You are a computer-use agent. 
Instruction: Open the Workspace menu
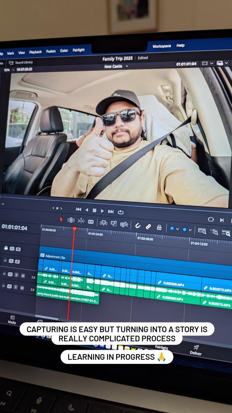pyautogui.click(x=161, y=46)
